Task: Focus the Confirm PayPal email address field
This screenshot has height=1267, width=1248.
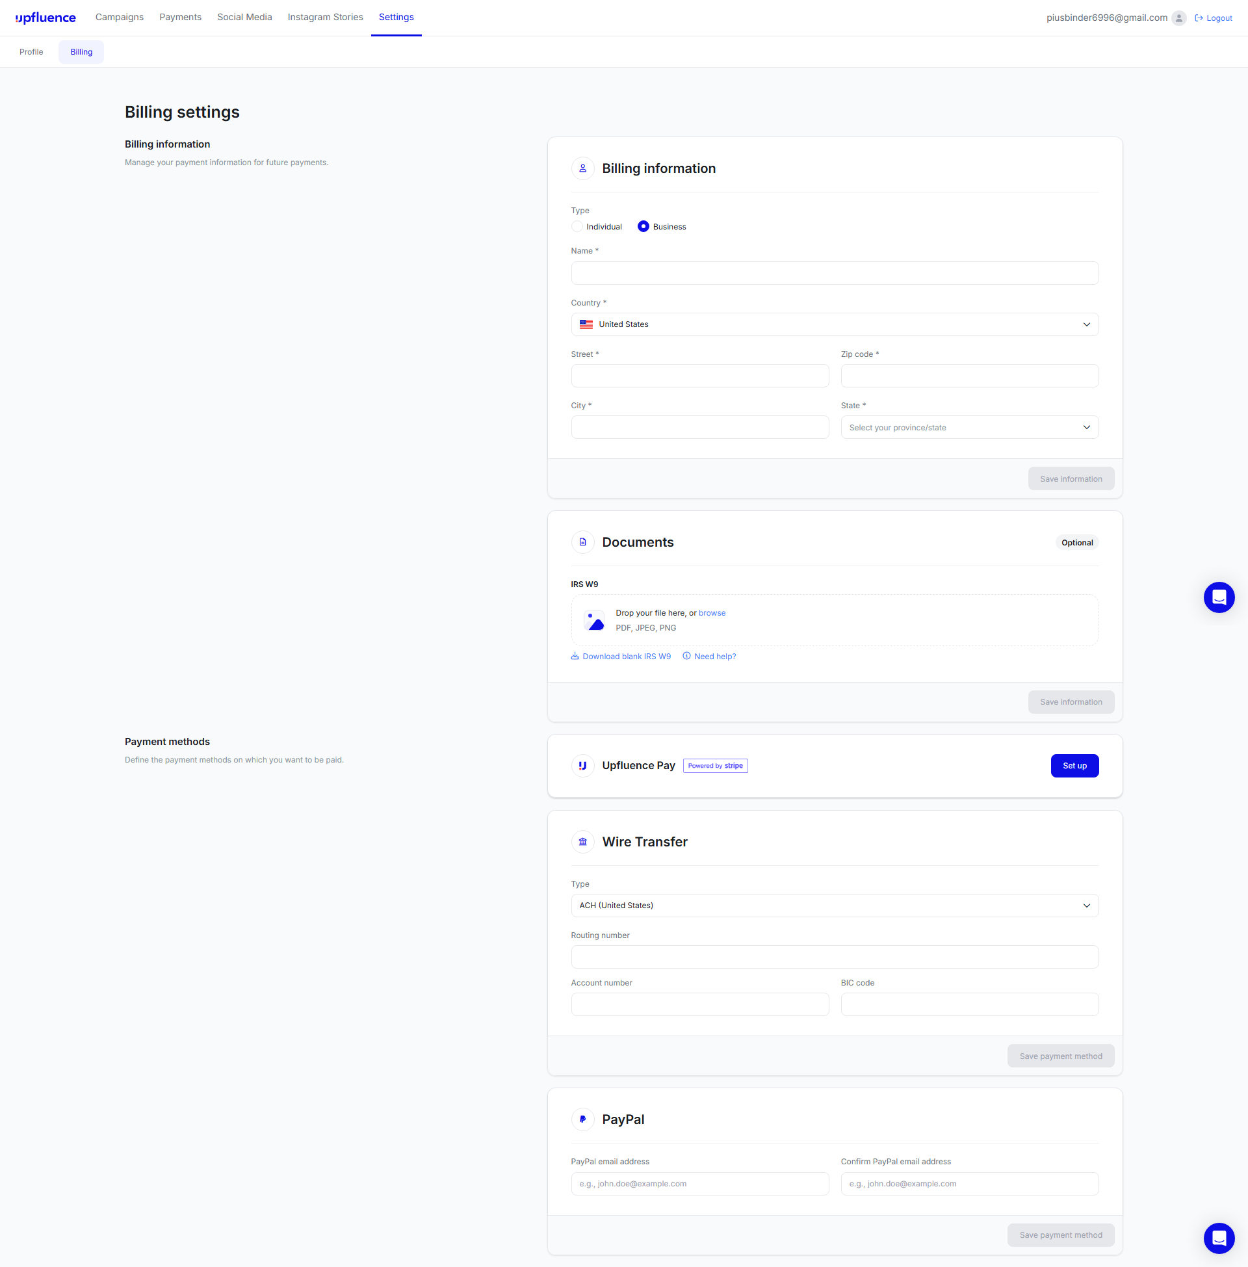Action: 969,1184
